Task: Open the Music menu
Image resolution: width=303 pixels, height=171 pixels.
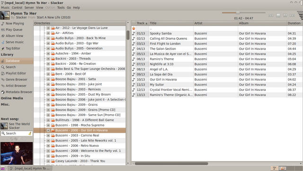Action: (5, 8)
